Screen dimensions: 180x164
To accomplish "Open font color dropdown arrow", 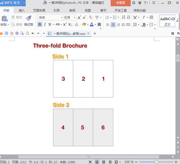I will 95,24.
